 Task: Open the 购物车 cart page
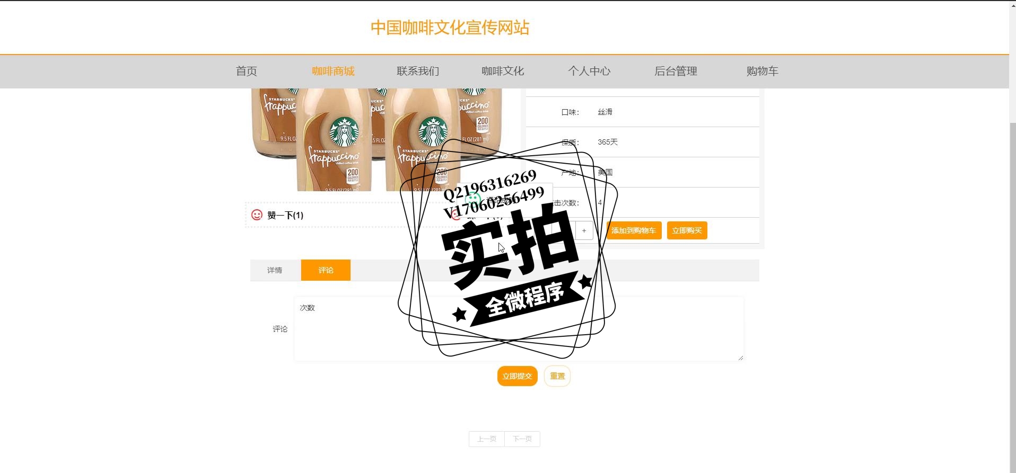[x=762, y=71]
